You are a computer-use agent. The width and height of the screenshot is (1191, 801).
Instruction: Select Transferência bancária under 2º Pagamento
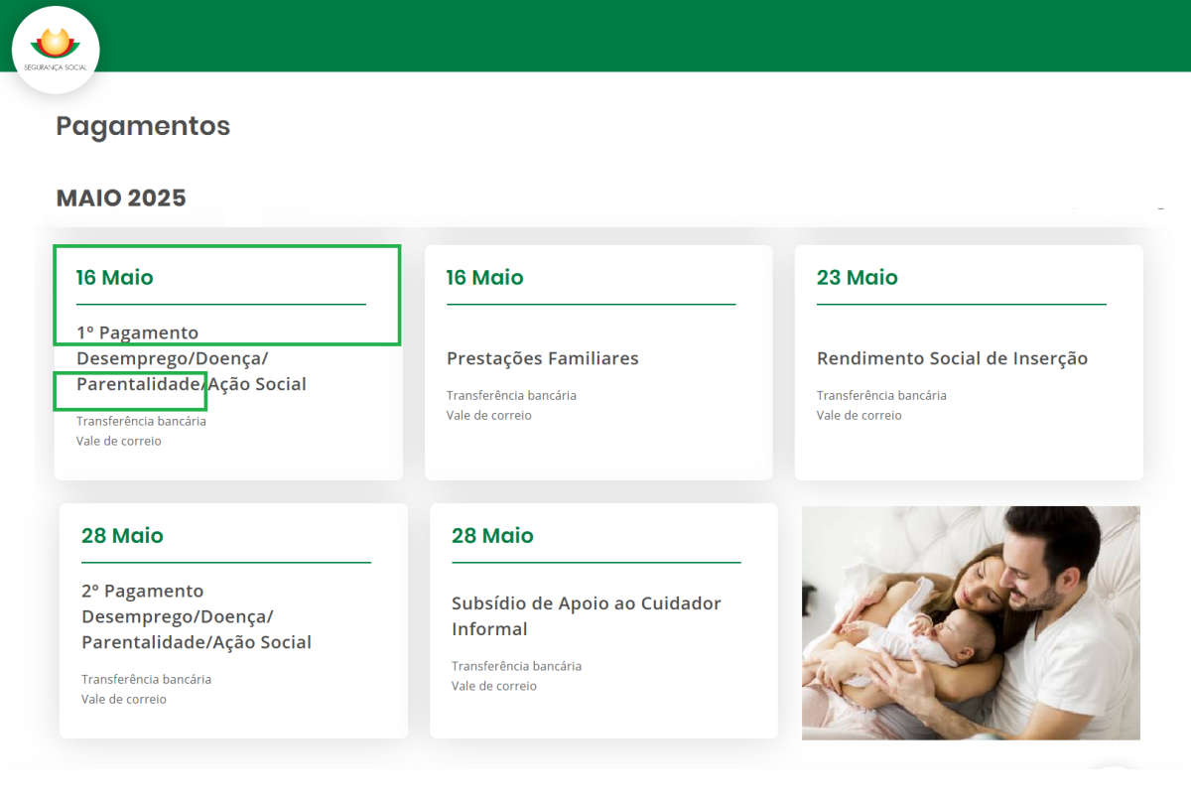pyautogui.click(x=146, y=679)
